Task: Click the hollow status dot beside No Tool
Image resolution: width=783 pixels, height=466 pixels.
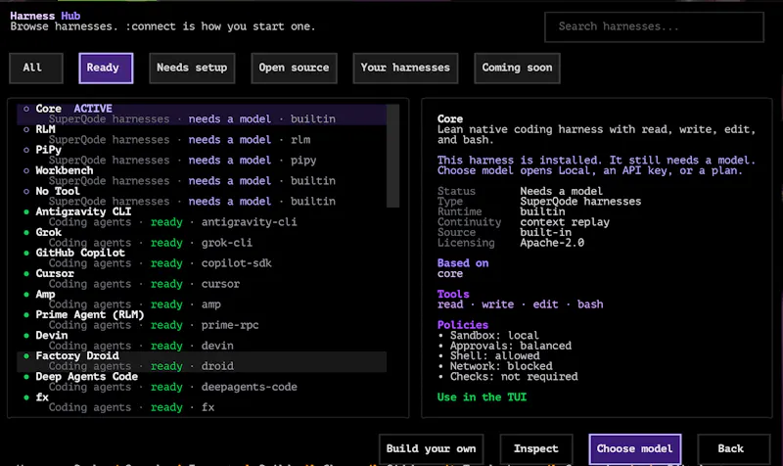Action: click(x=26, y=191)
